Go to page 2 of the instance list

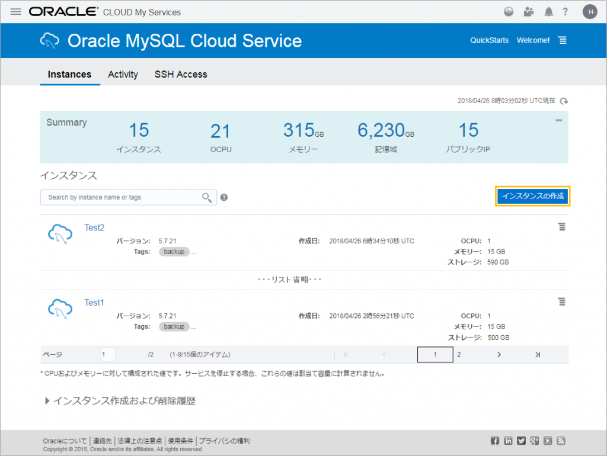[x=459, y=354]
